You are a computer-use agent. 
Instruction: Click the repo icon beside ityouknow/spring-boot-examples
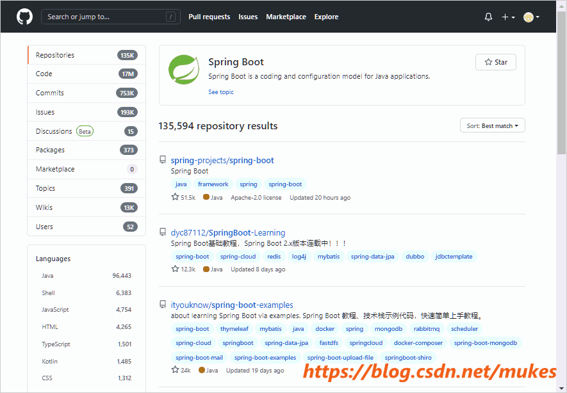click(163, 305)
